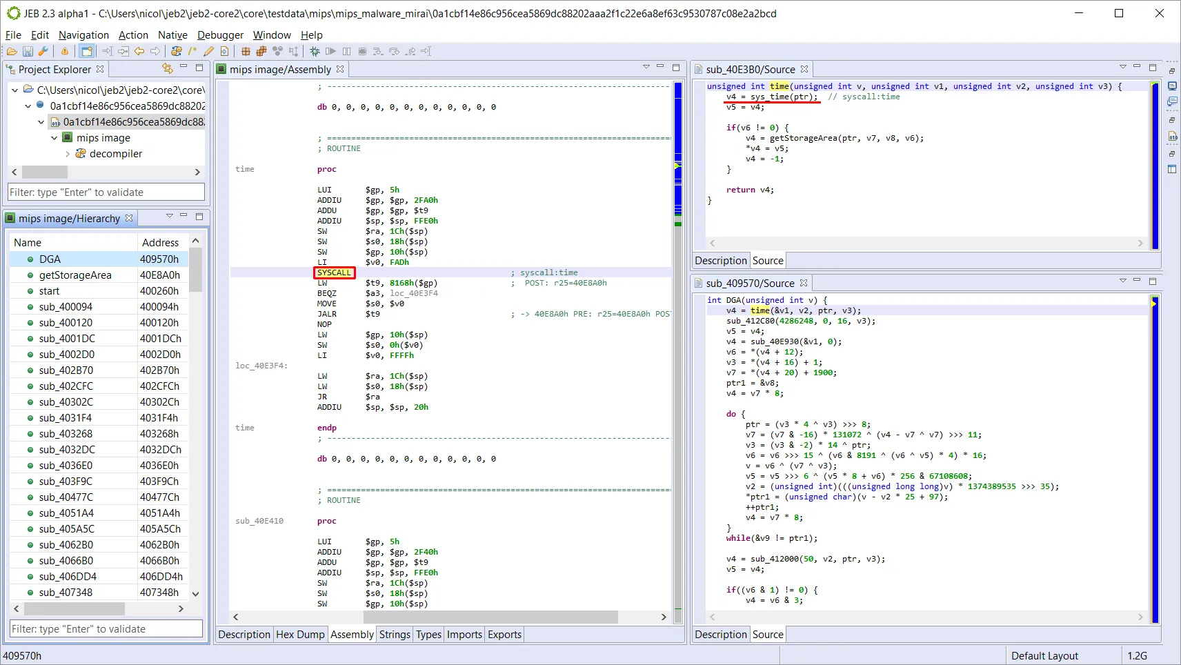Close the mips image/Assembly tab
This screenshot has width=1181, height=665.
pyautogui.click(x=340, y=69)
